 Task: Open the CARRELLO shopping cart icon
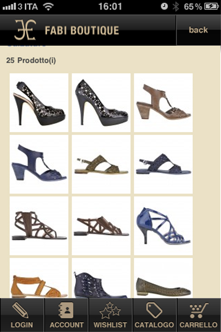198,310
